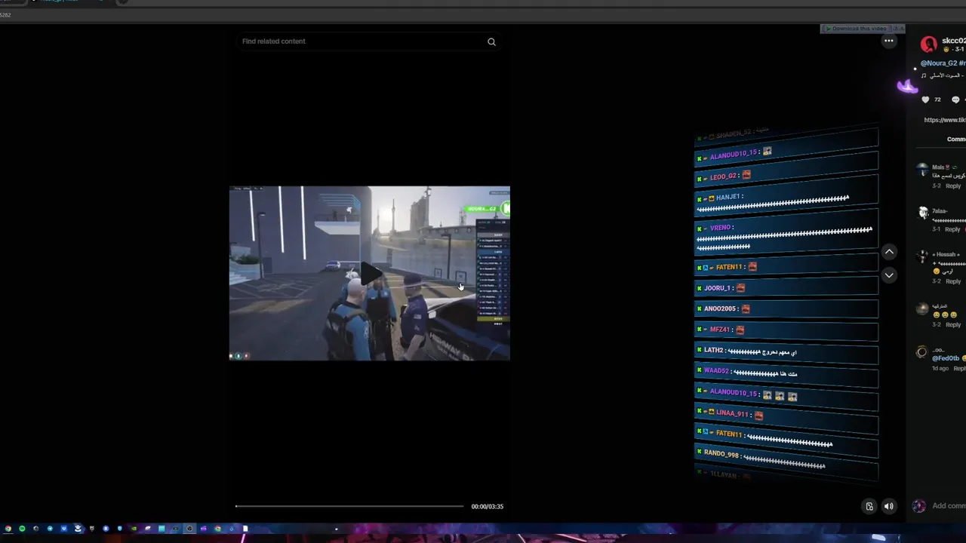
Task: Click the video progress bar
Action: pos(349,506)
